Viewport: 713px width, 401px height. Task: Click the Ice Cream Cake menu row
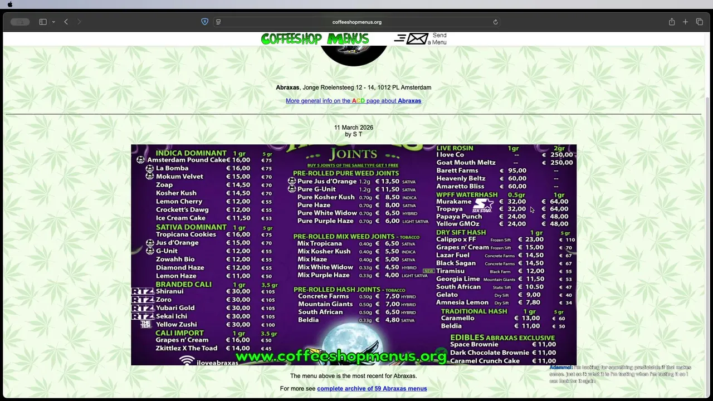214,218
